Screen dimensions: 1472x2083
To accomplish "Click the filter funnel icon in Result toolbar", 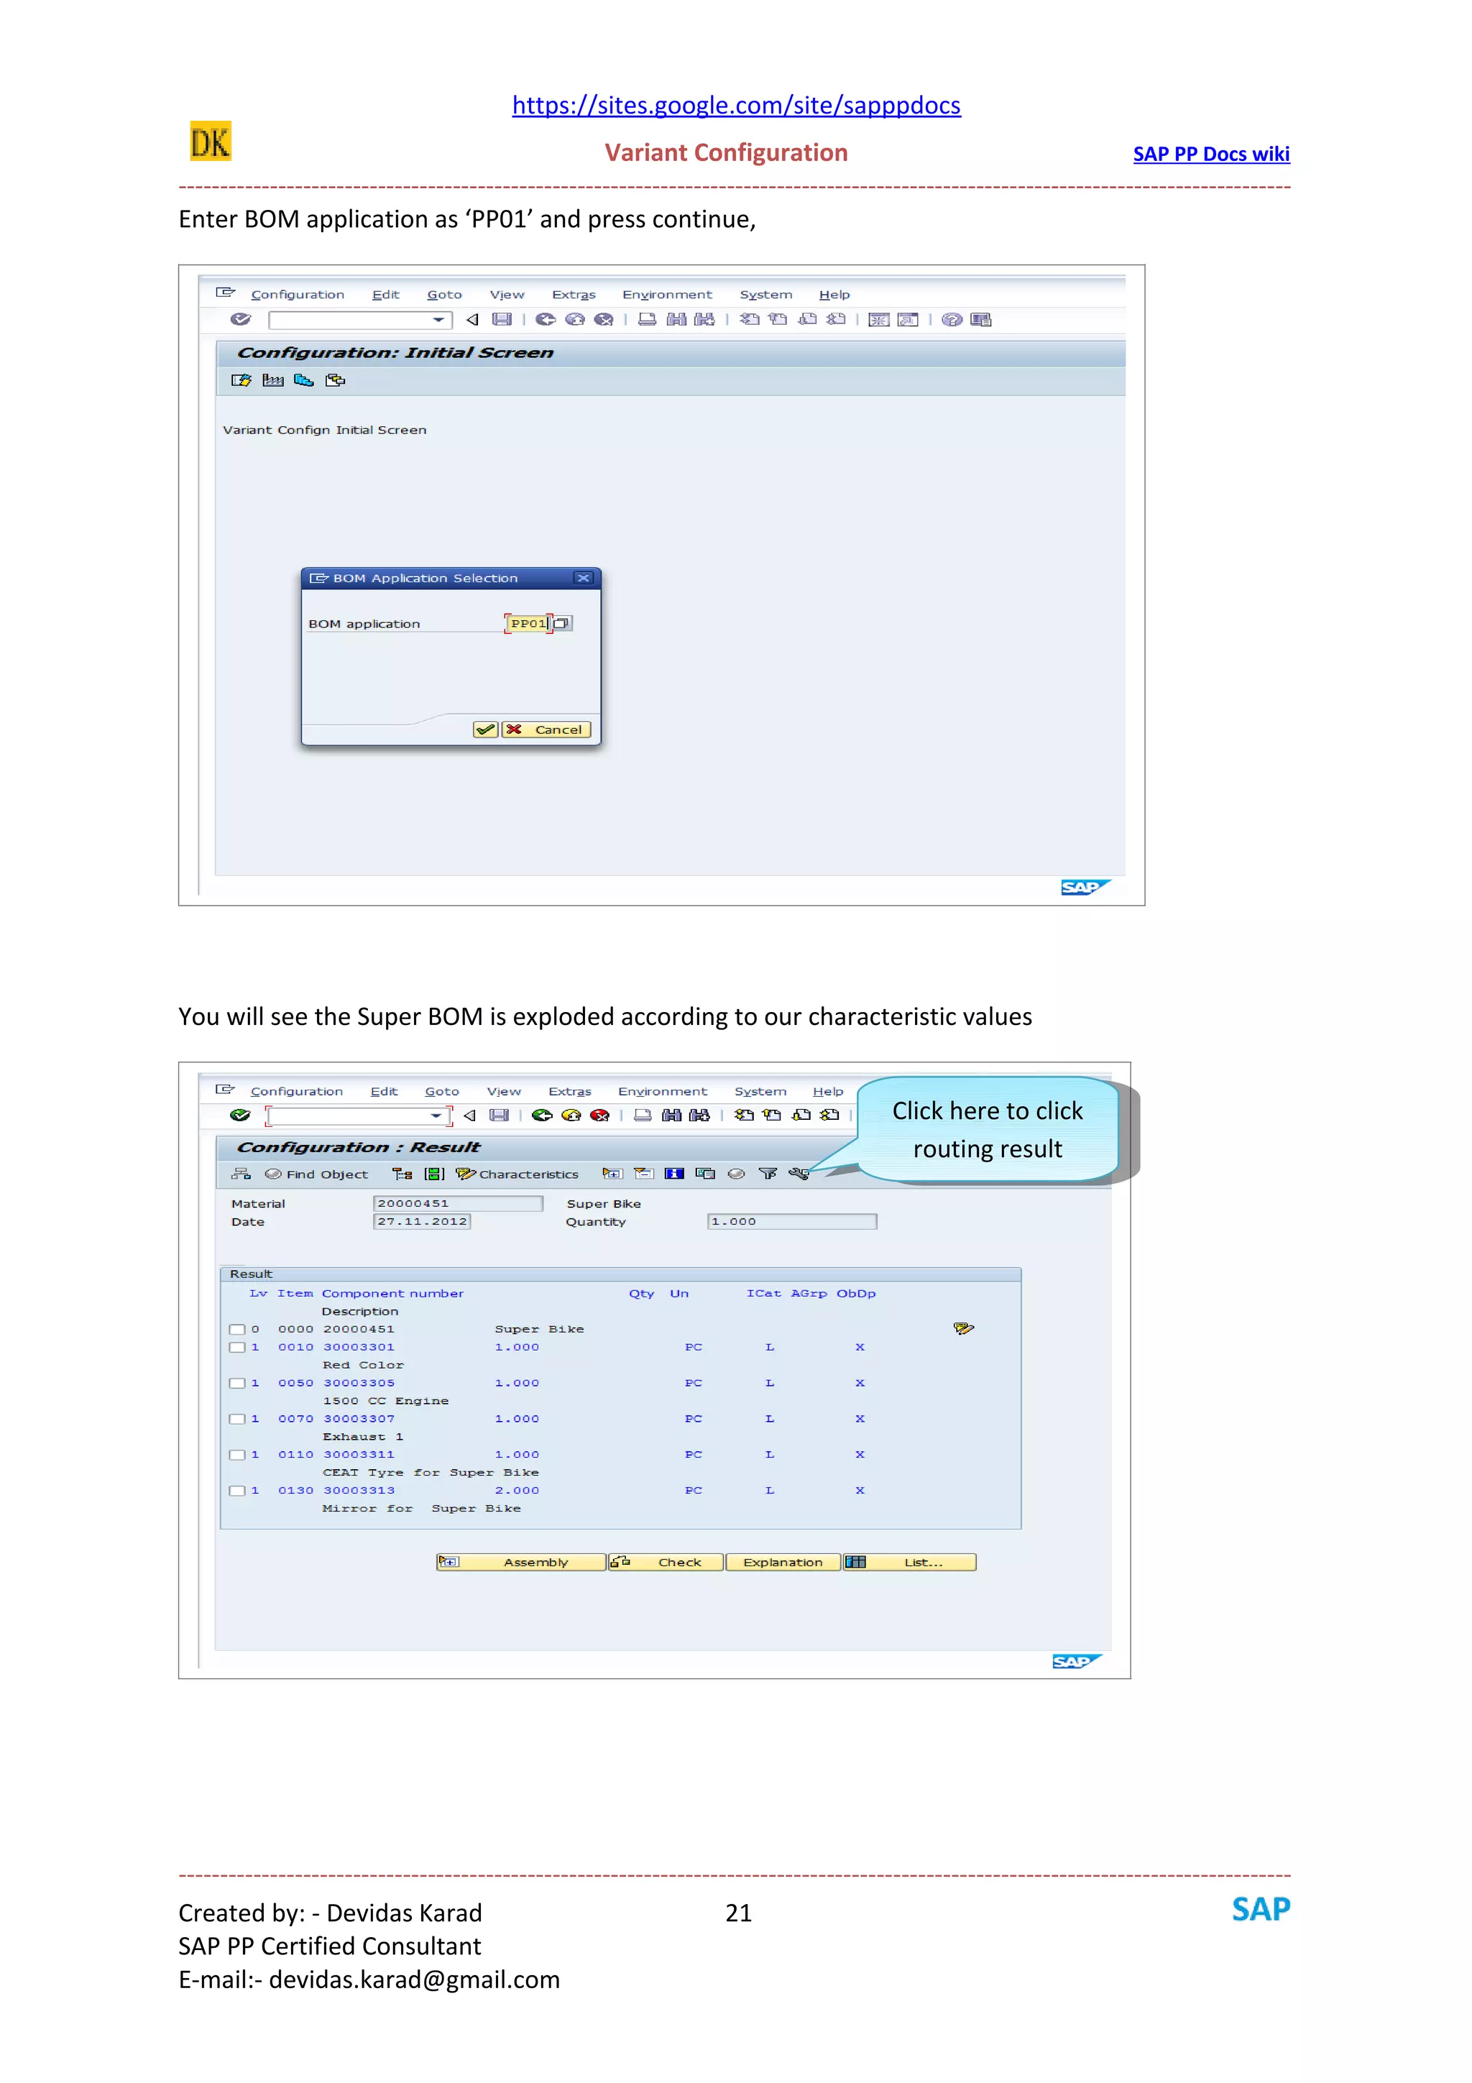I will point(768,1174).
